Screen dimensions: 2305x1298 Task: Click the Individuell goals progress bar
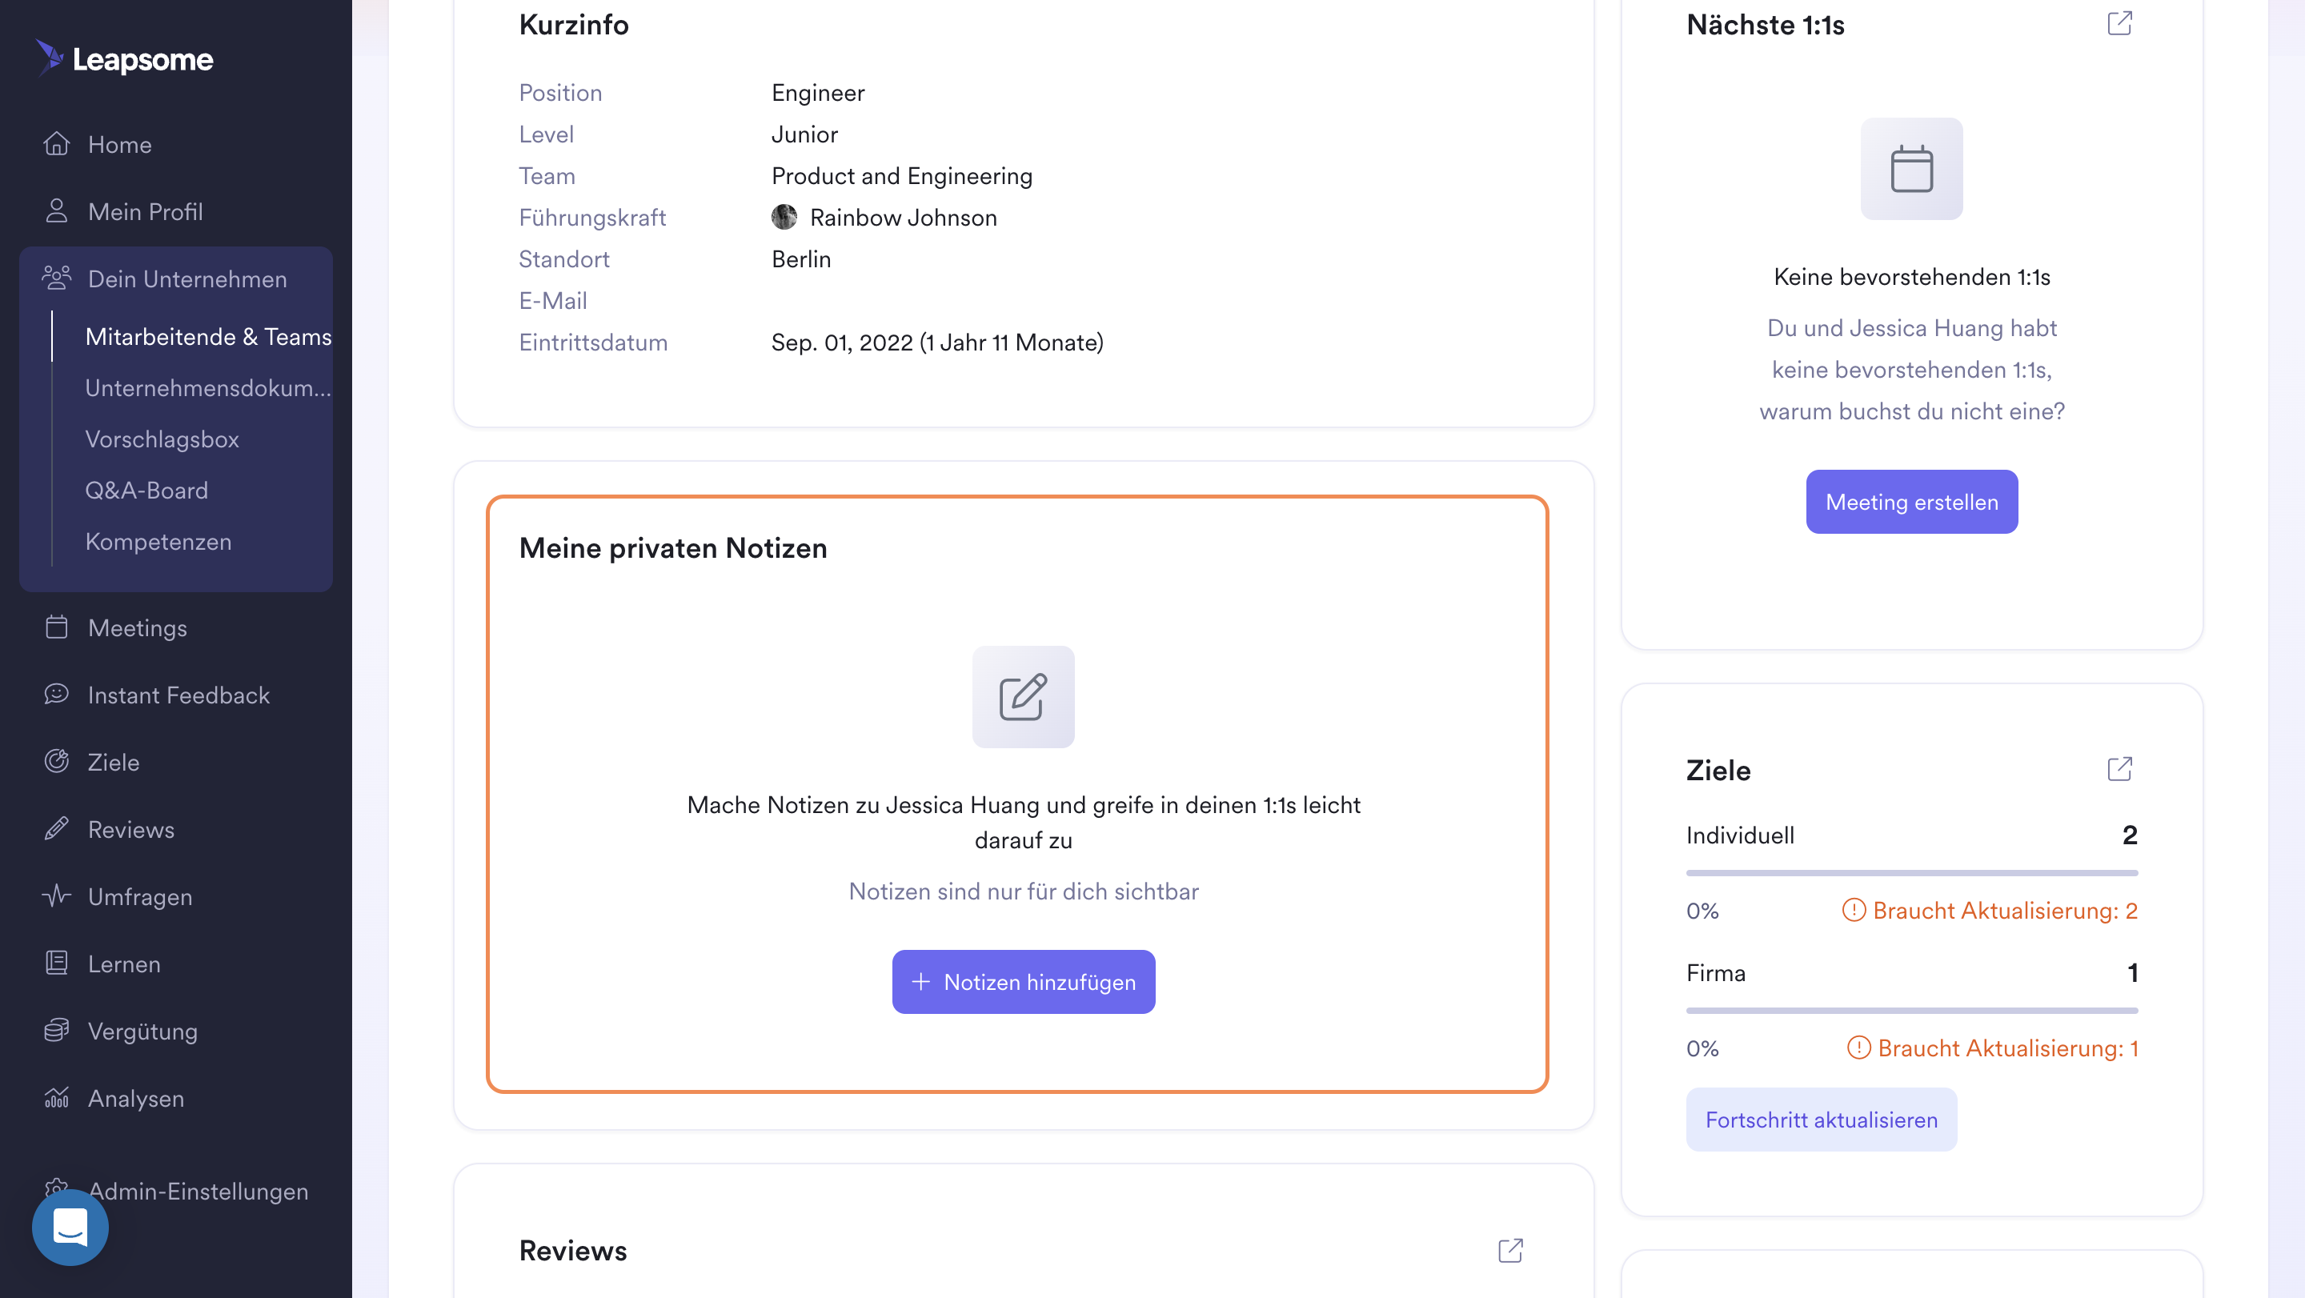tap(1911, 872)
